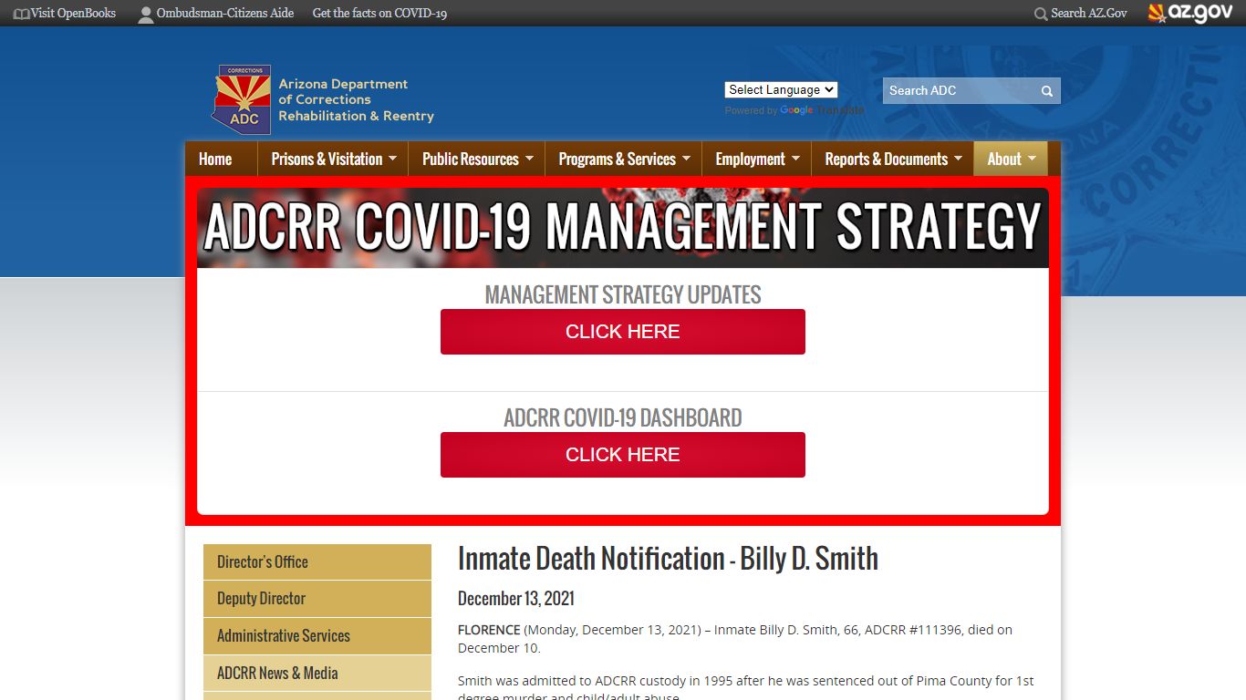Open the Search AZ.Gov link
This screenshot has width=1246, height=700.
1088,14
